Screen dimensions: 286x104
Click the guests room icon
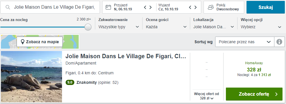[211, 7]
